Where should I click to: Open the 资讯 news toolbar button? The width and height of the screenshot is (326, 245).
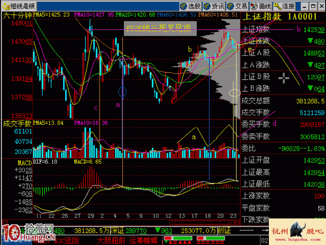click(214, 6)
